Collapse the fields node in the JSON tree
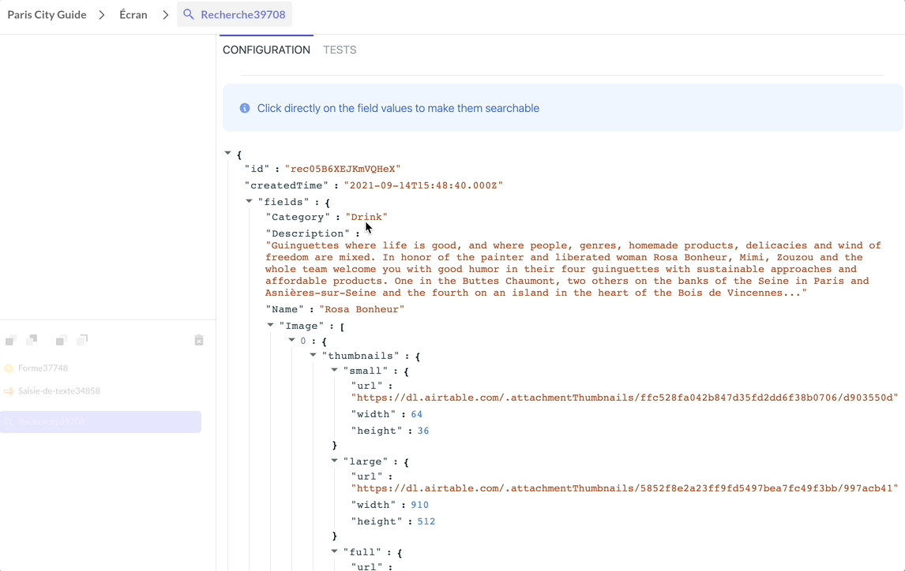The height and width of the screenshot is (571, 905). click(x=249, y=201)
